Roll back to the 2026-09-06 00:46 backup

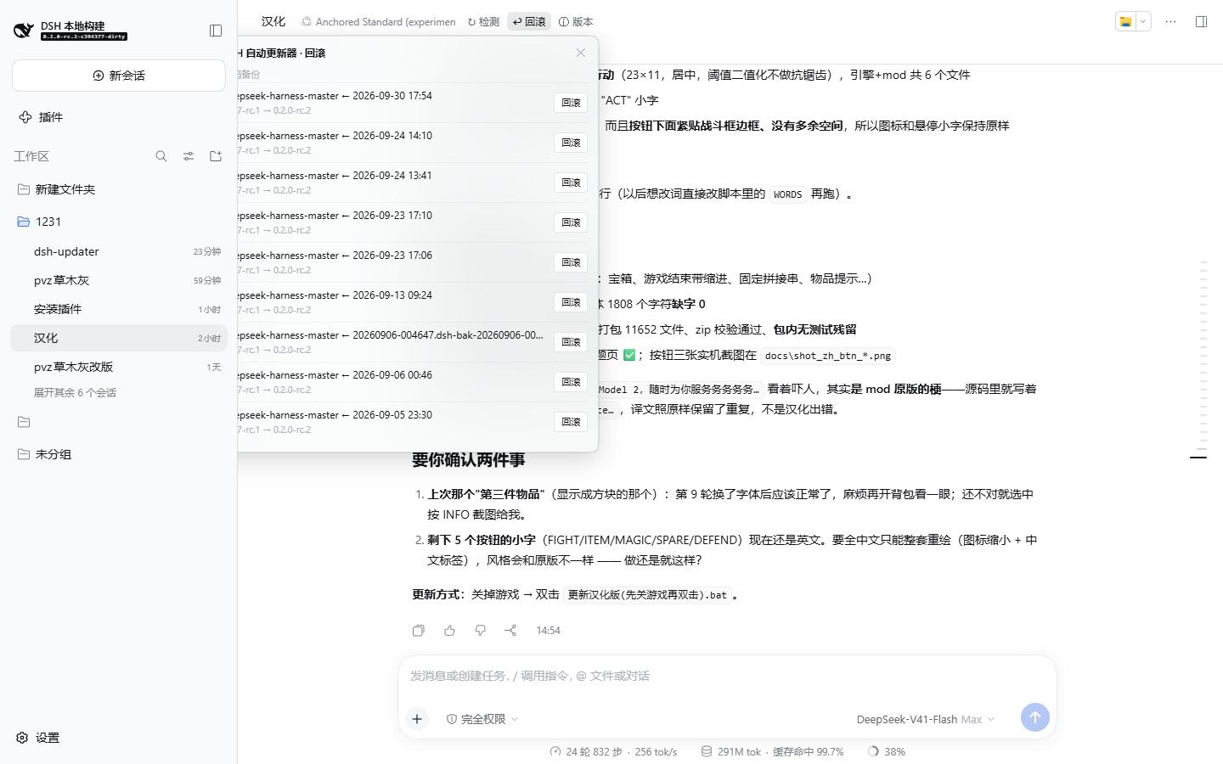coord(571,382)
